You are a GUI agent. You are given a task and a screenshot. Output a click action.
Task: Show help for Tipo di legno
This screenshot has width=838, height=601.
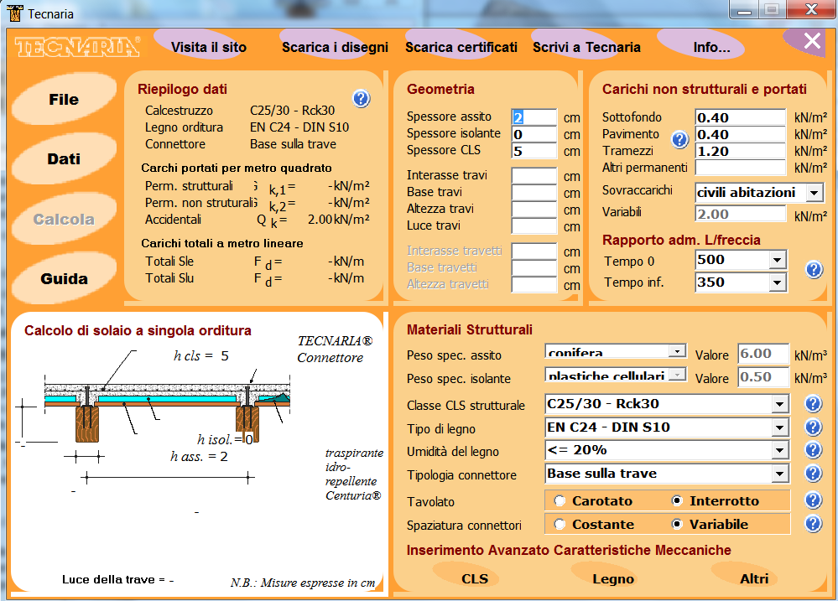pos(813,427)
